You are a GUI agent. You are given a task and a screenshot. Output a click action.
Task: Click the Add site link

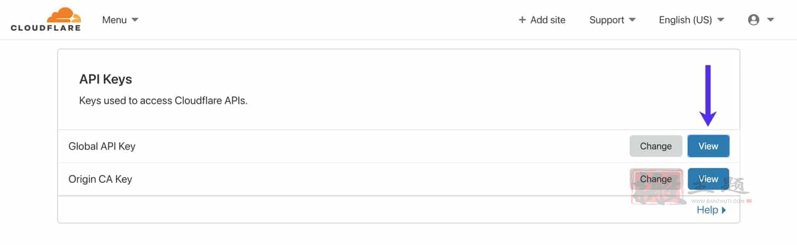(x=548, y=20)
